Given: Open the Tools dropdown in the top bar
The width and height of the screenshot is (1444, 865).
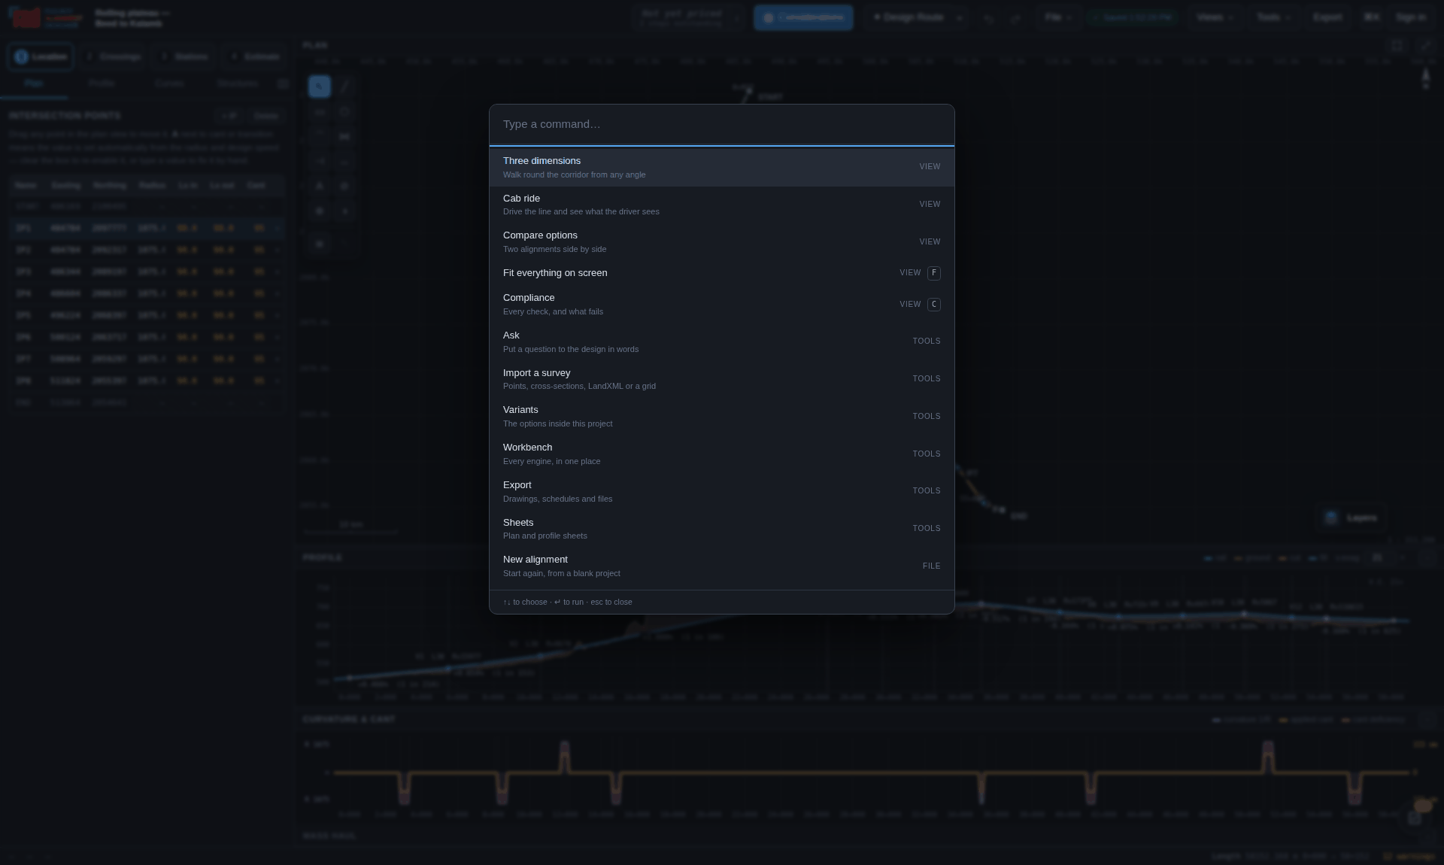Looking at the screenshot, I should pos(1273,17).
